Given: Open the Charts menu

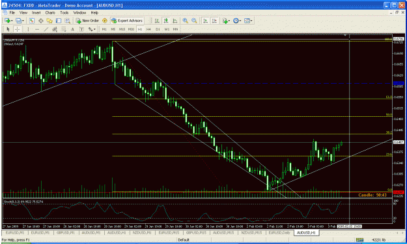Looking at the screenshot, I should point(50,12).
